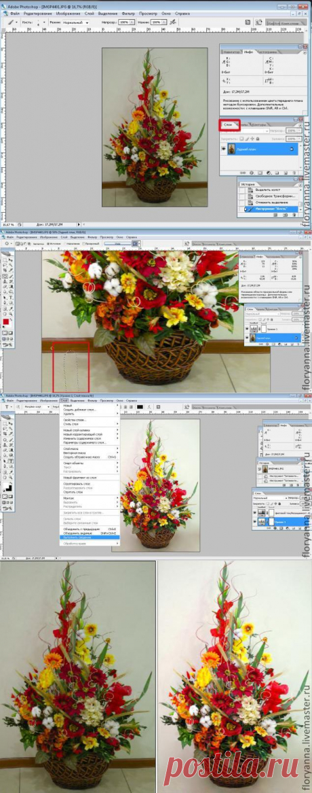Switch to Гистограмма tab in Кисть-options window
This screenshot has height=793, width=312.
[x=267, y=52]
